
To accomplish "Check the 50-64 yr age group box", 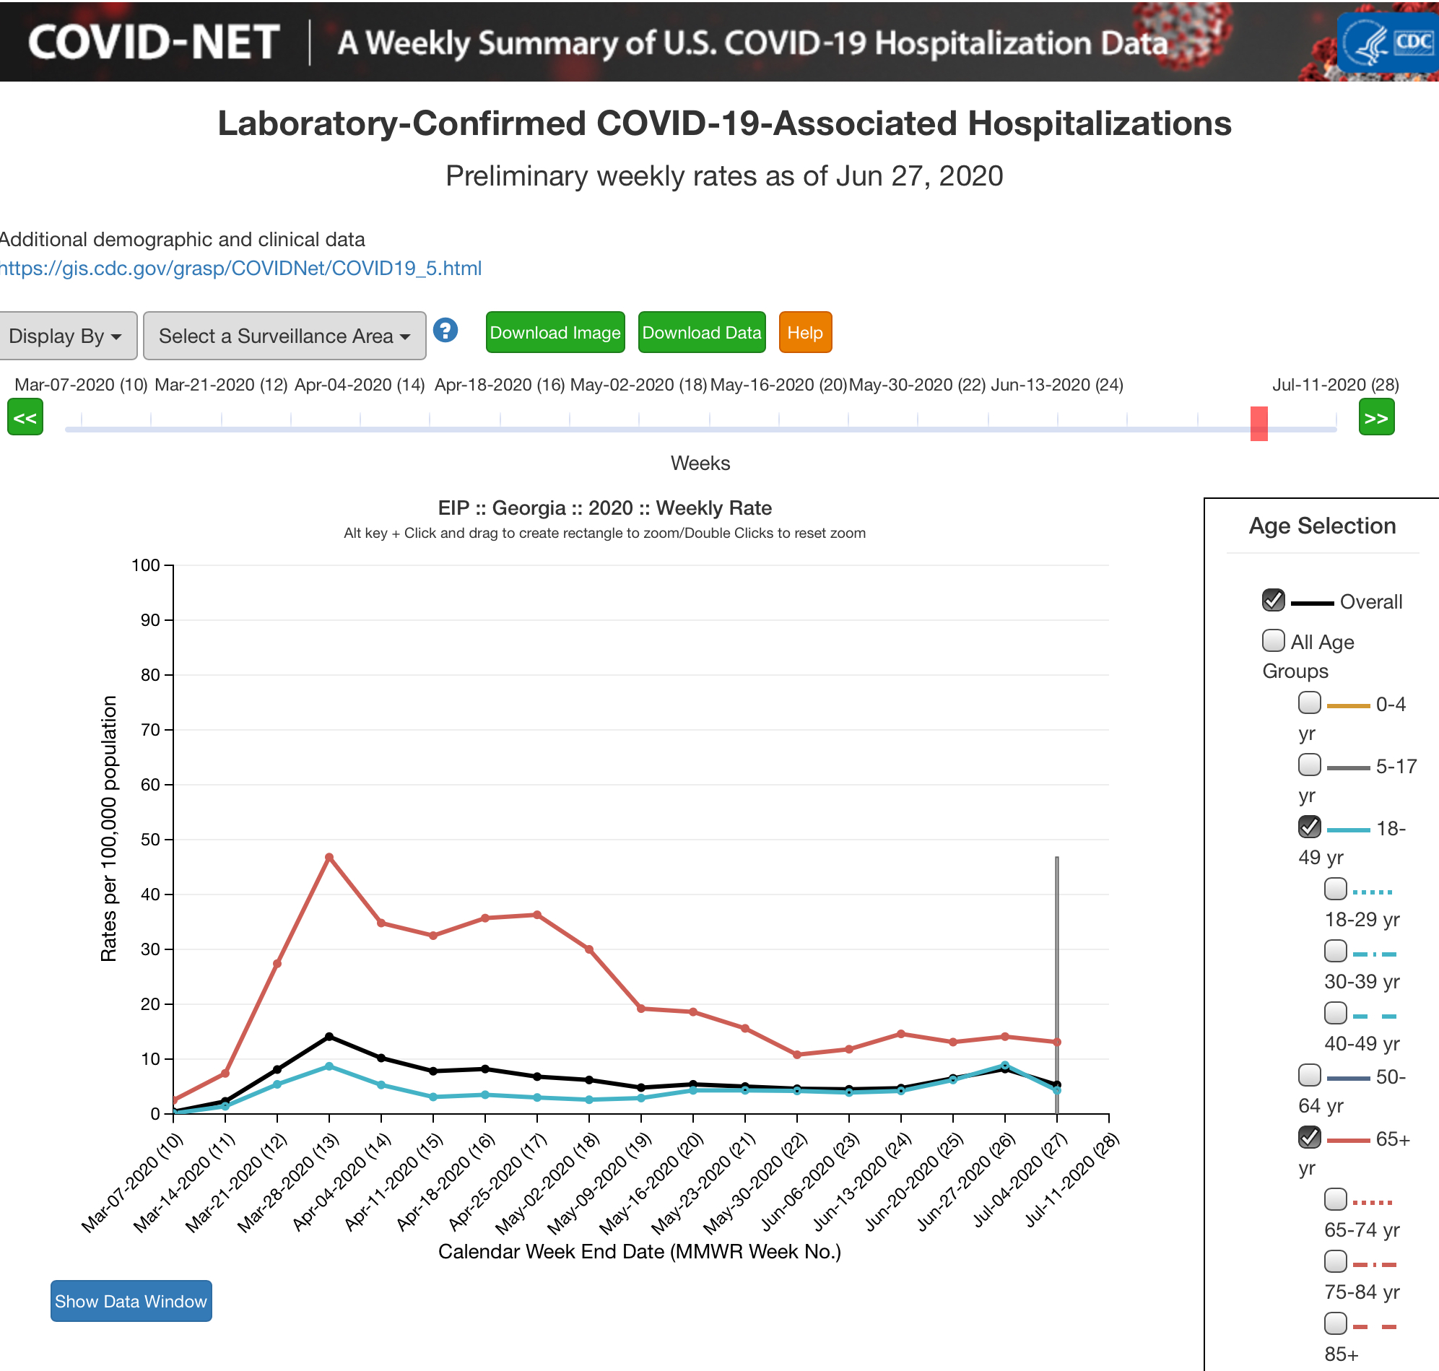I will pyautogui.click(x=1309, y=1075).
